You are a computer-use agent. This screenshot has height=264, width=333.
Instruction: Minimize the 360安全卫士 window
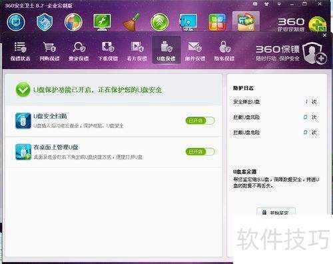pyautogui.click(x=292, y=4)
